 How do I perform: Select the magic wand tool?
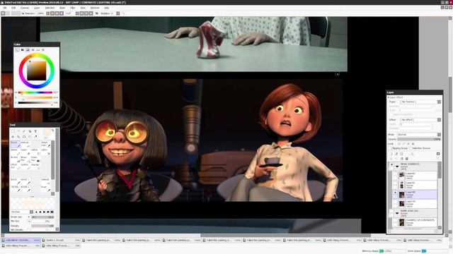(24, 131)
